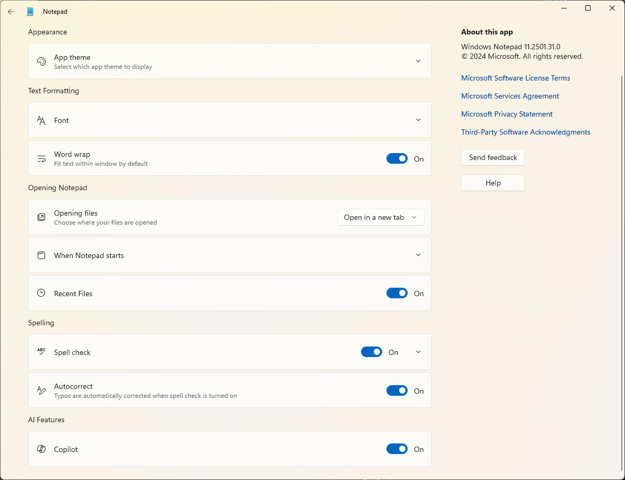This screenshot has height=480, width=625.
Task: Open Microsoft Services Agreement link
Action: [x=510, y=96]
